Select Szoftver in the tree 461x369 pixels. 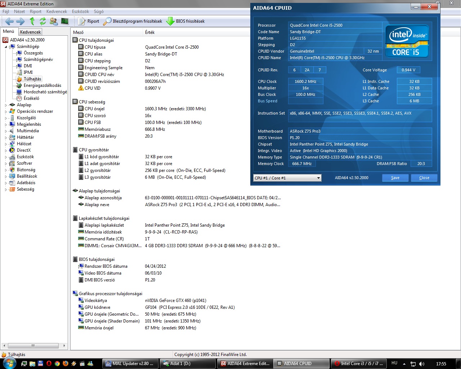coord(24,163)
